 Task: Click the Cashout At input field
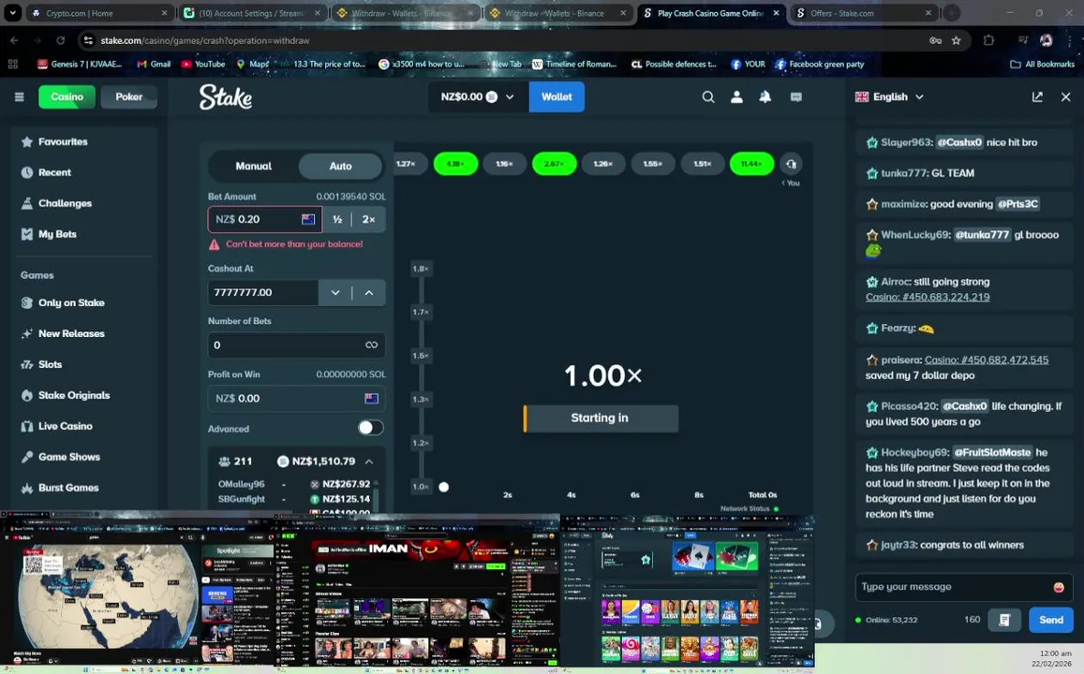[262, 293]
